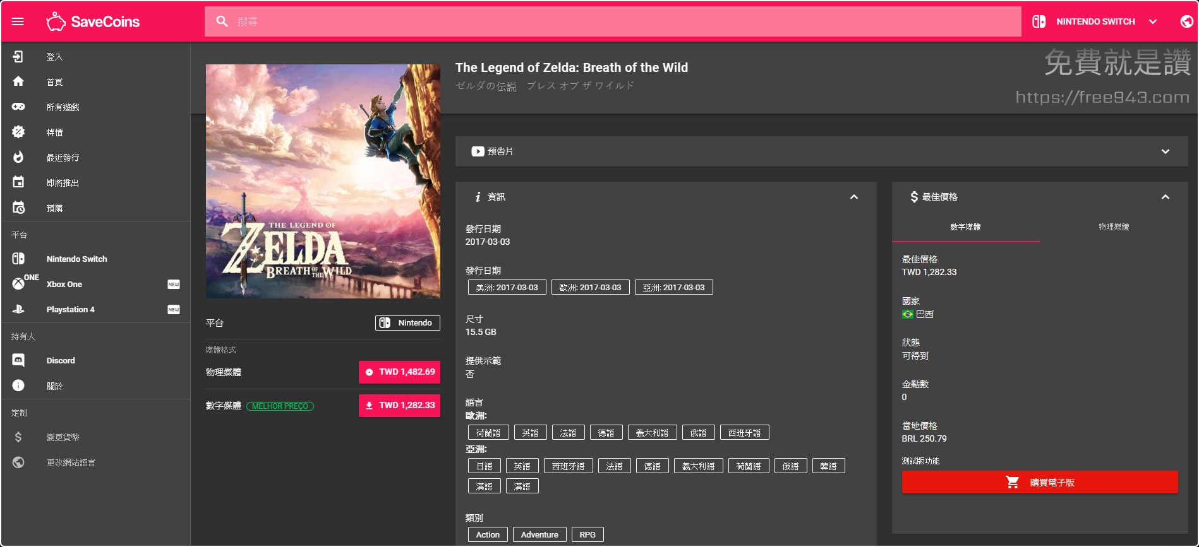Click the dollar icon to change currency
Image resolution: width=1199 pixels, height=547 pixels.
(x=18, y=437)
